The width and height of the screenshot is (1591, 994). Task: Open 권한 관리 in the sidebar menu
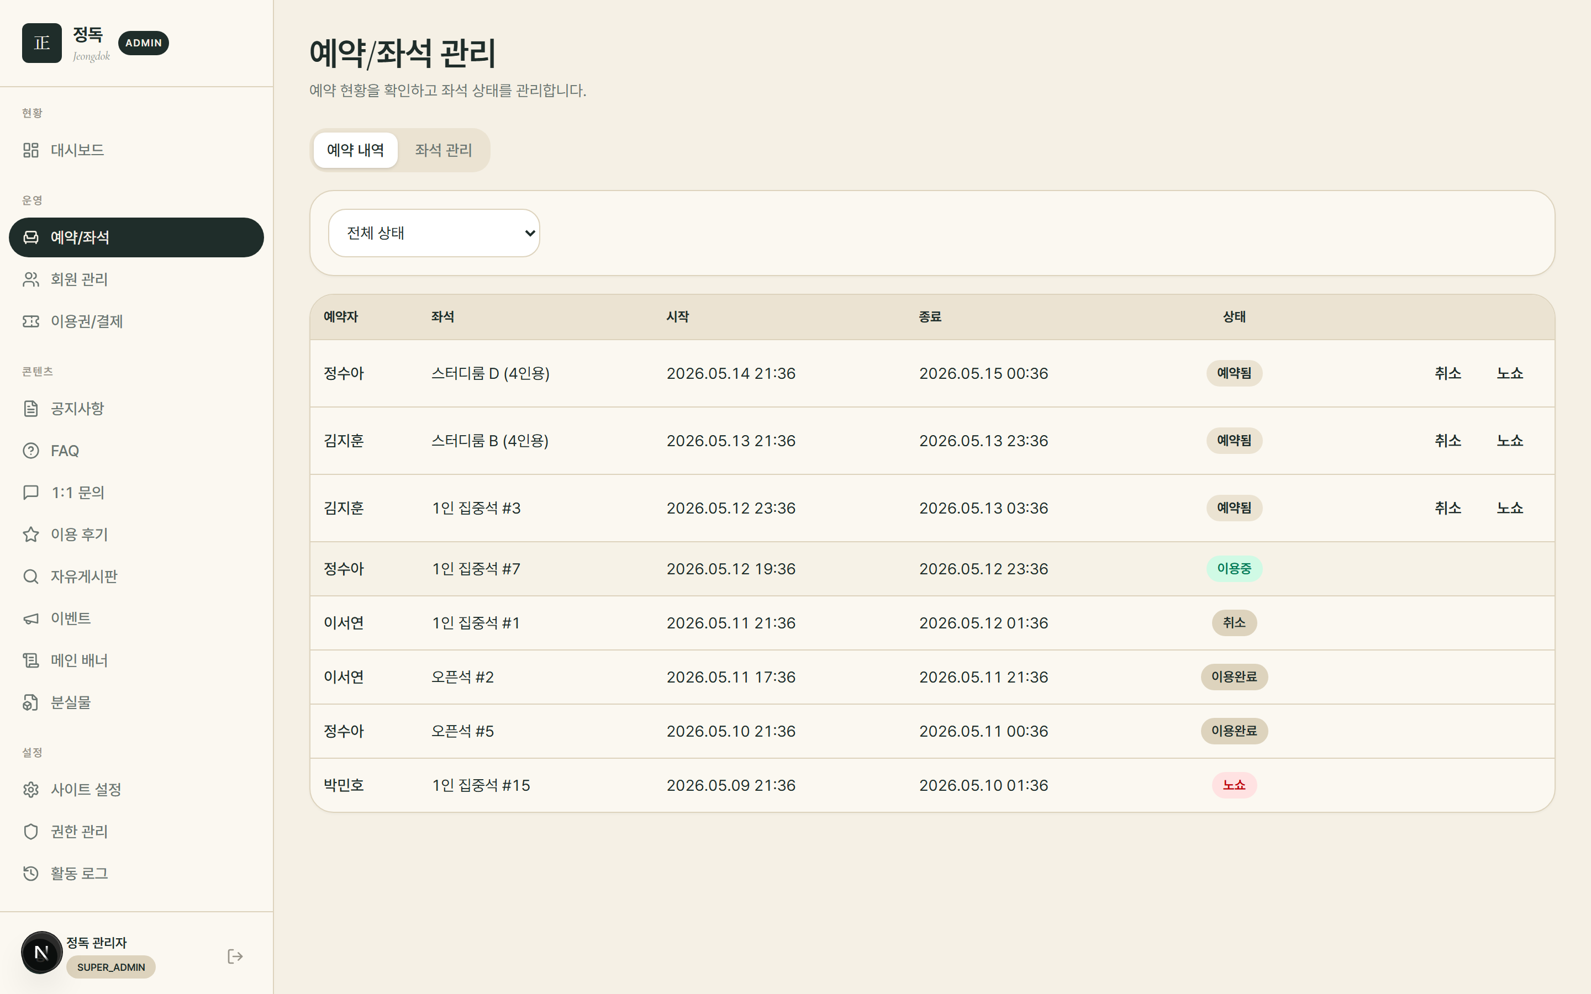pos(136,832)
